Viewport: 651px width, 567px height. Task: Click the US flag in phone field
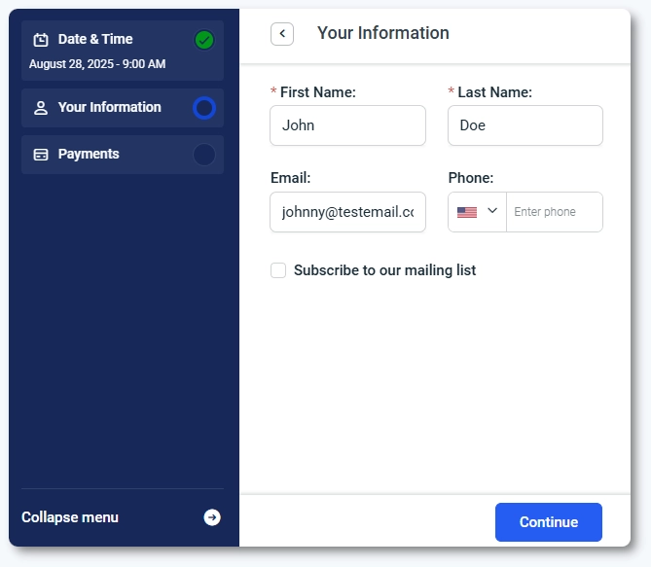pos(467,212)
